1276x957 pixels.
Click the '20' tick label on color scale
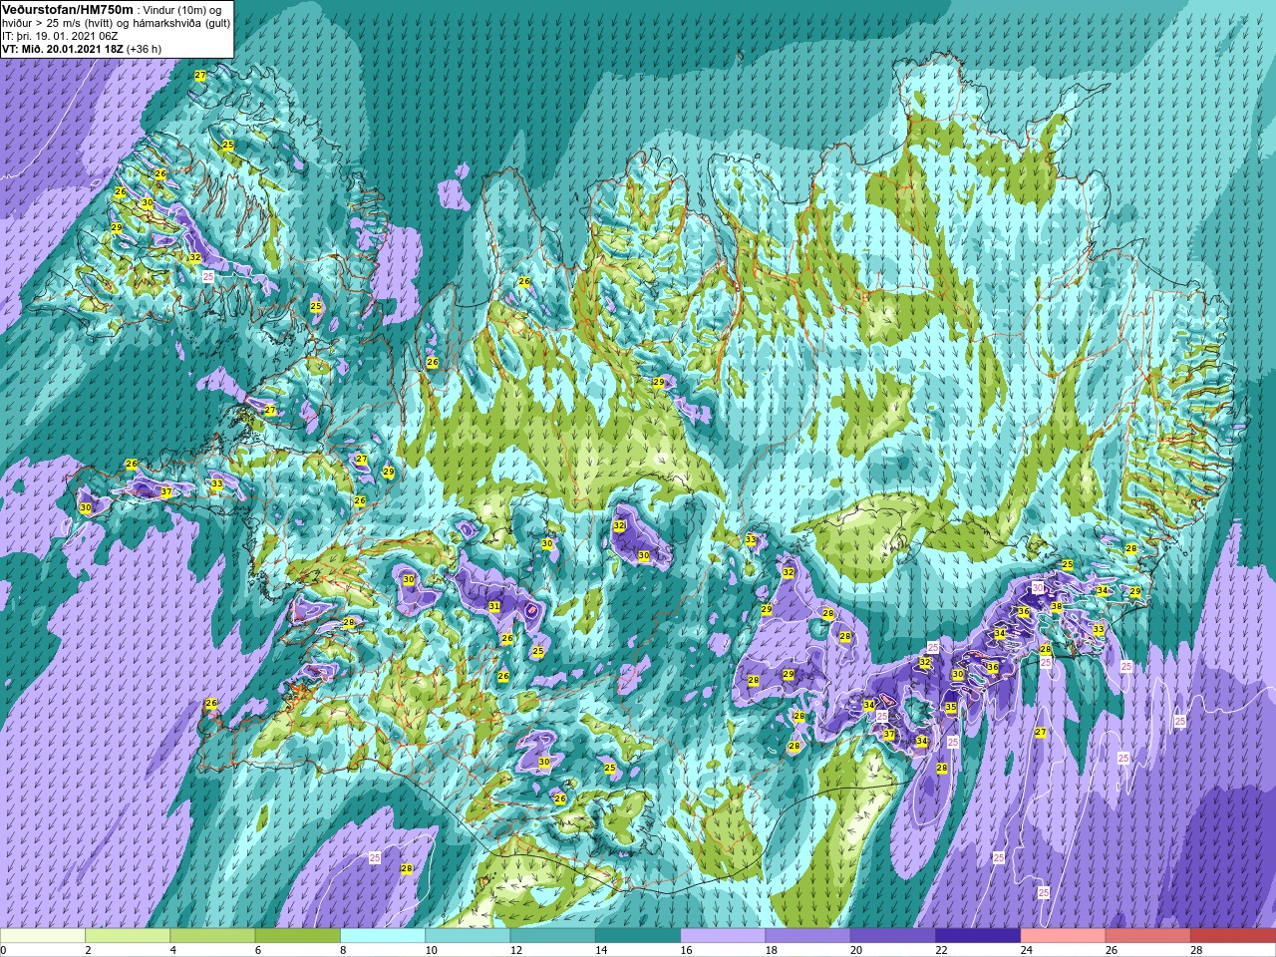(x=855, y=950)
